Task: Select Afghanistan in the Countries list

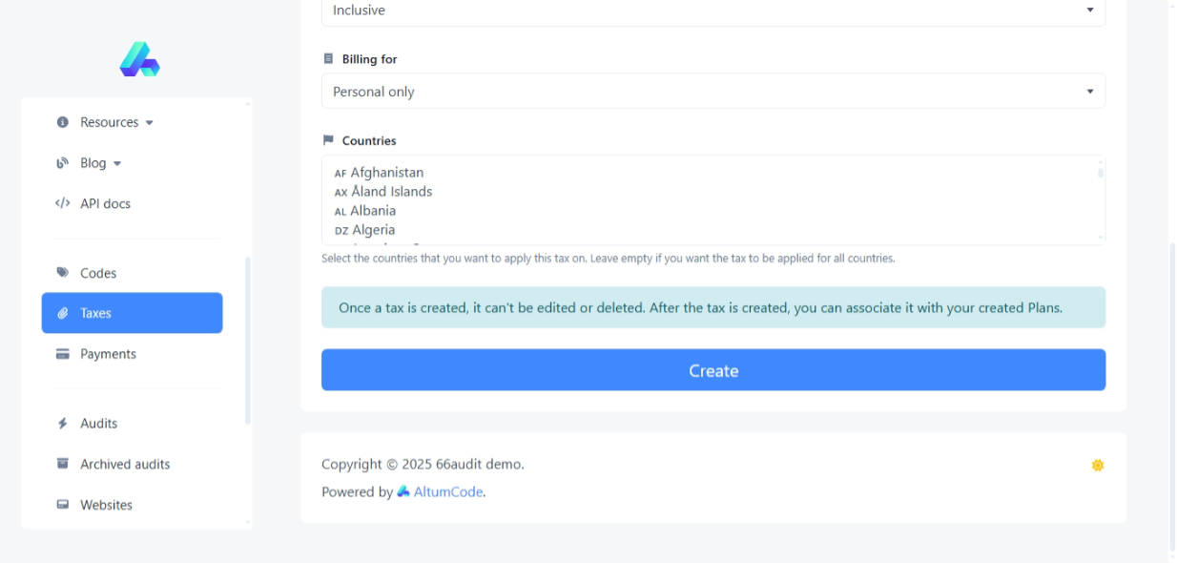Action: [x=386, y=173]
